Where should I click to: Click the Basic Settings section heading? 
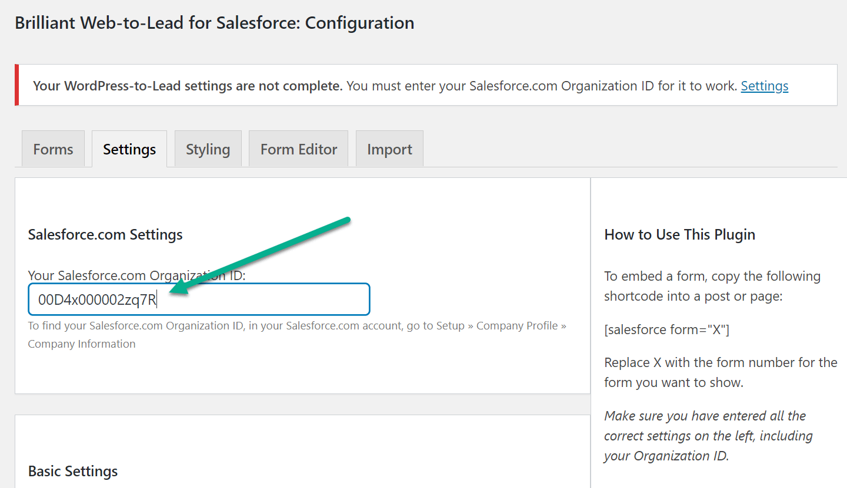[73, 471]
